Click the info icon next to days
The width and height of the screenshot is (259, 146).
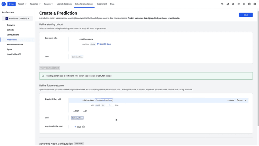pyautogui.click(x=84, y=127)
